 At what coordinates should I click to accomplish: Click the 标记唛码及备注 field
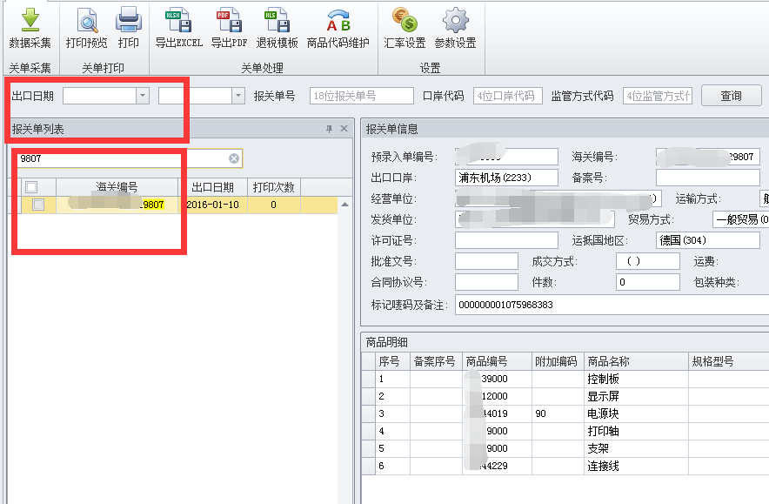click(x=612, y=305)
